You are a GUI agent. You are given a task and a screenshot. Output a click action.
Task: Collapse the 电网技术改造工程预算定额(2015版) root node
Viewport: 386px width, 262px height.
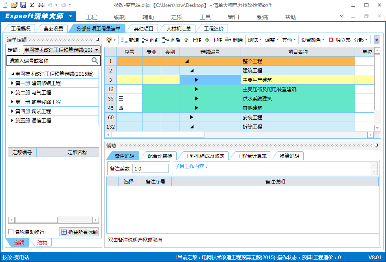coord(13,74)
